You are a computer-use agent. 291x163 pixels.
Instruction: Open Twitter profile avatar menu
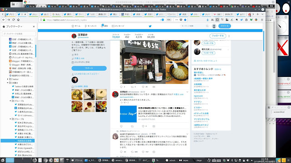click(214, 26)
